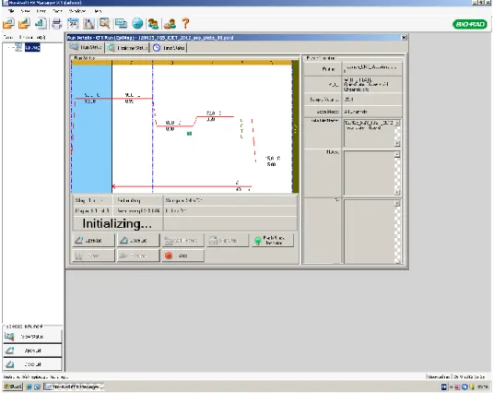This screenshot has height=393, width=494.
Task: Click View Status in the left panel
Action: [32, 337]
